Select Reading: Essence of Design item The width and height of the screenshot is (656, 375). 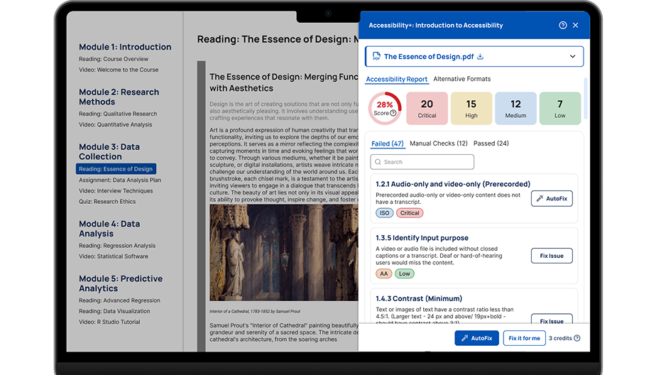(116, 169)
